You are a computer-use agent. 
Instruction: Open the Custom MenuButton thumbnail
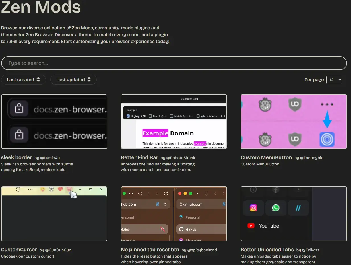[x=294, y=122]
